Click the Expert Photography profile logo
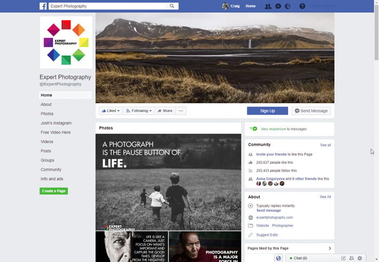The width and height of the screenshot is (379, 262). pos(66,43)
